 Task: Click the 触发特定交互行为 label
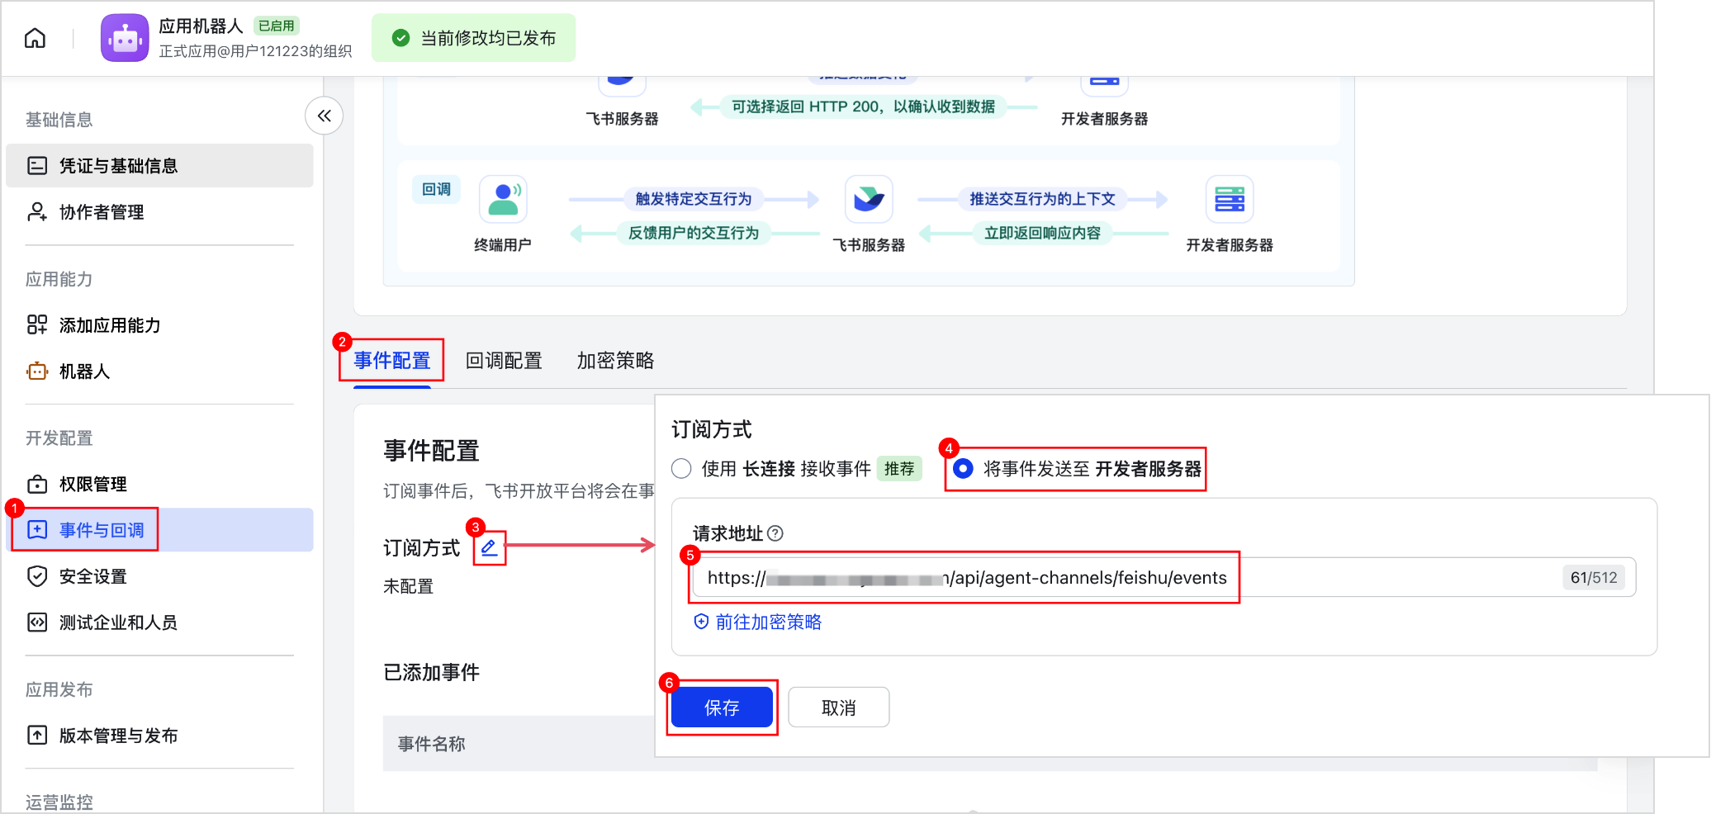click(694, 199)
